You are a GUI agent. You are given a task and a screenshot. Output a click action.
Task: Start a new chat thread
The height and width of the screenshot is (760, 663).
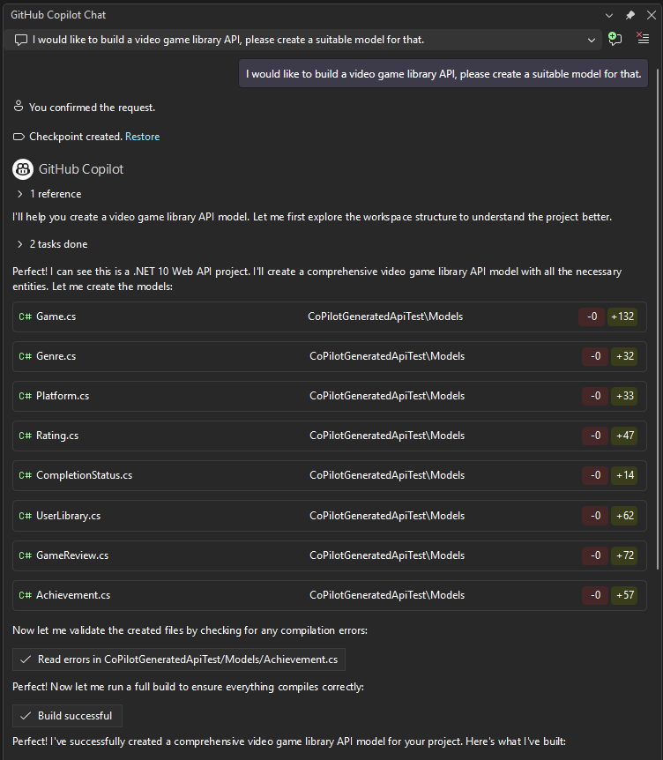coord(615,39)
